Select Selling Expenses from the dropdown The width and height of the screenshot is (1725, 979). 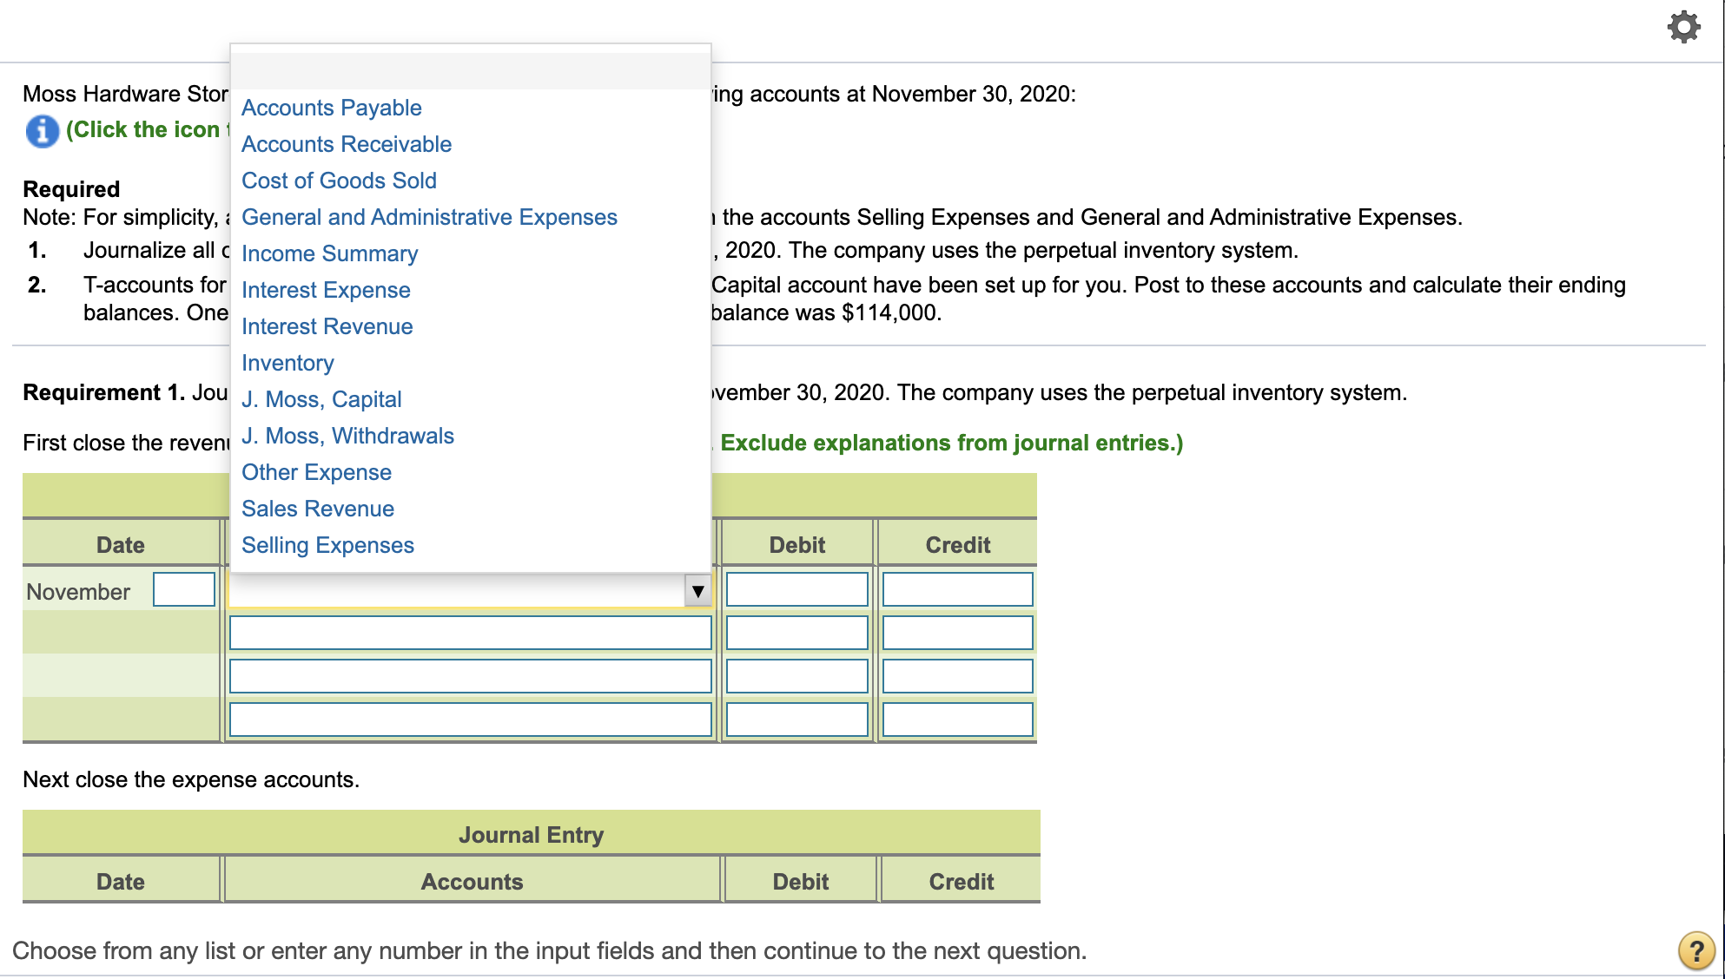(327, 545)
